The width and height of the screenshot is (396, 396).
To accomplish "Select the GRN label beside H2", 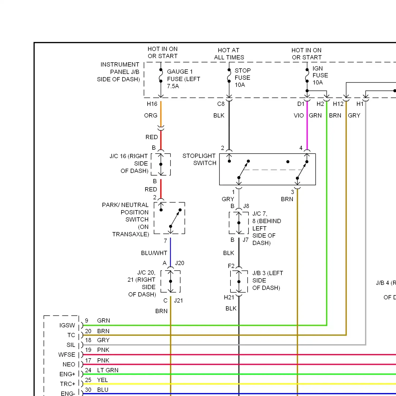I will (315, 116).
